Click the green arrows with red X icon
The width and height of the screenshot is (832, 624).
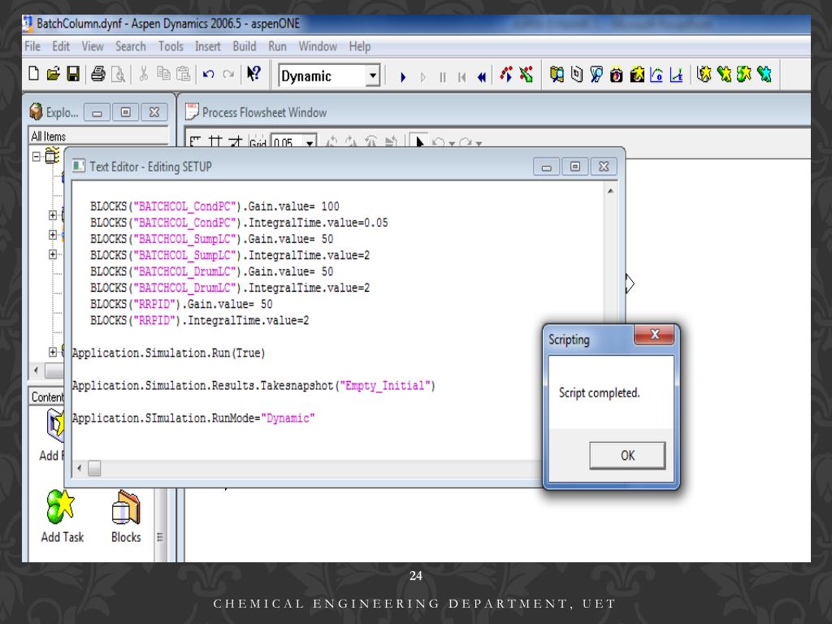click(526, 74)
